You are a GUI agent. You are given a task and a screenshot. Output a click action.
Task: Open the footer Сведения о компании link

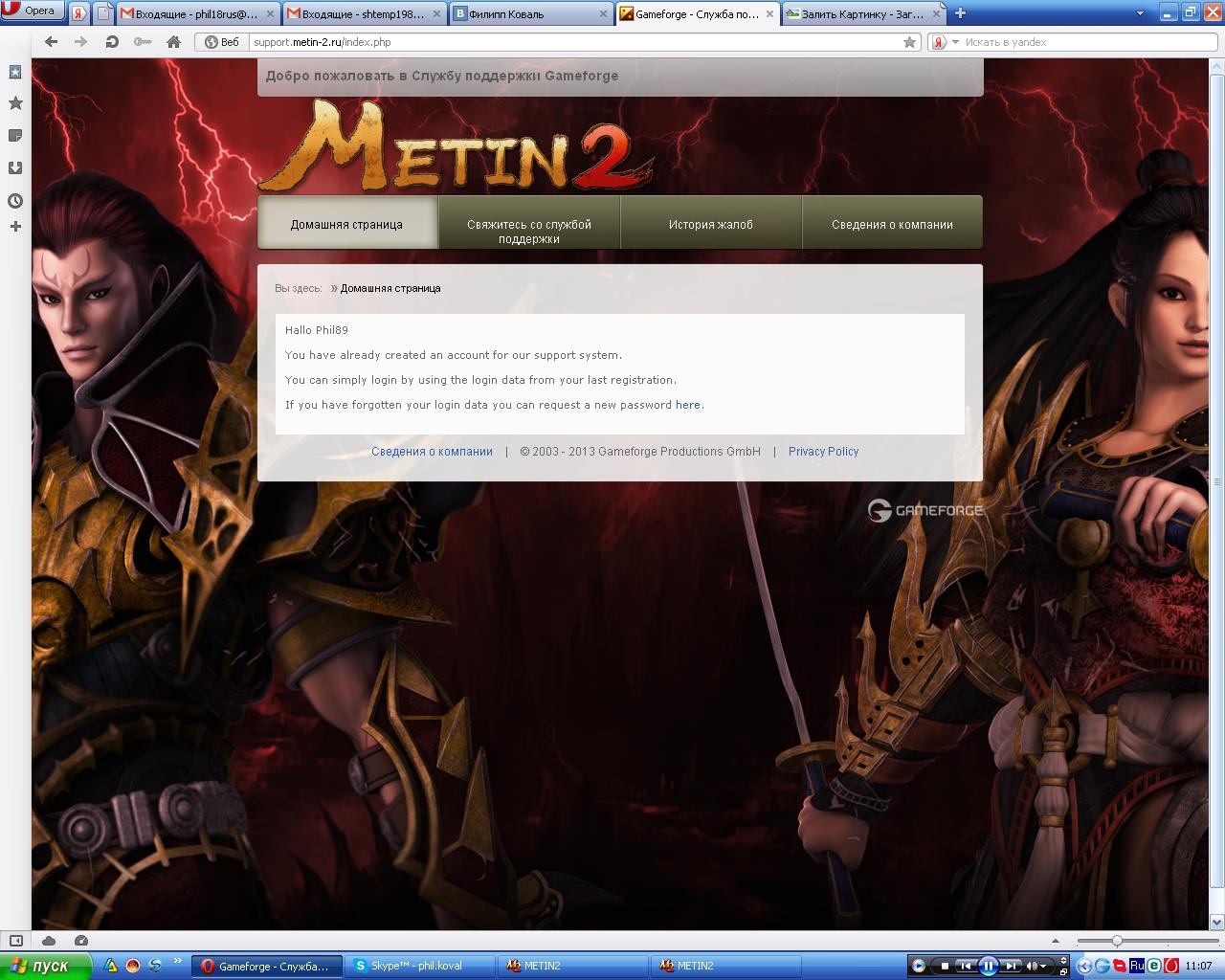[x=432, y=452]
